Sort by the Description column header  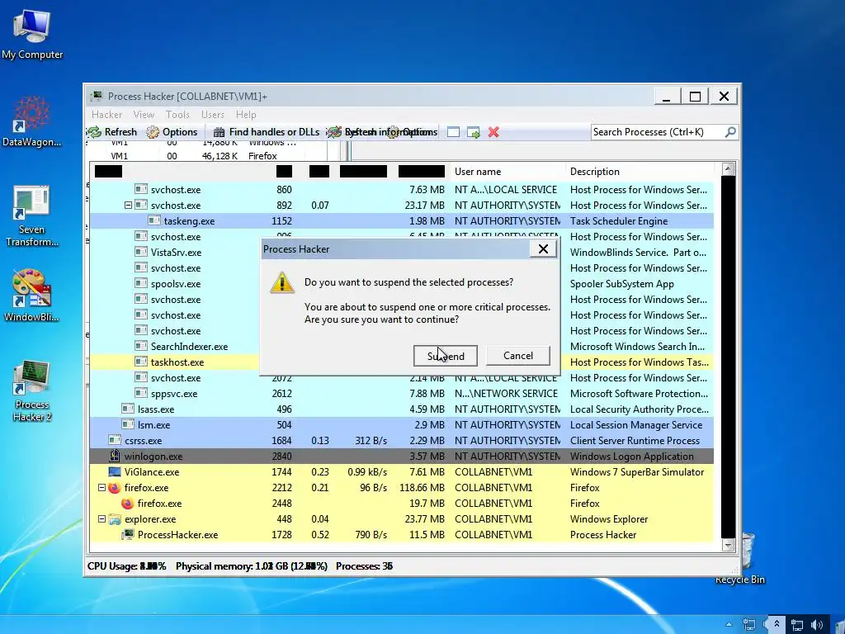pyautogui.click(x=594, y=172)
